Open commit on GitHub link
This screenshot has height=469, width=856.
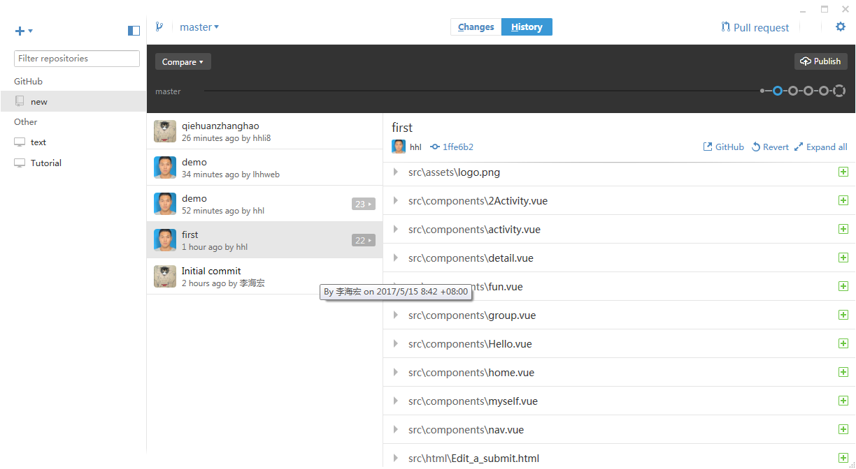point(724,147)
